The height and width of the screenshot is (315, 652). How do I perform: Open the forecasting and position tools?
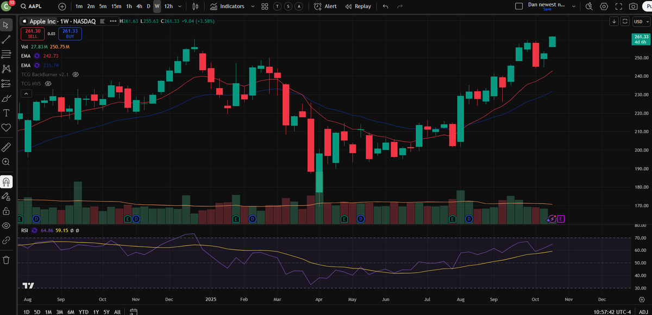click(7, 84)
